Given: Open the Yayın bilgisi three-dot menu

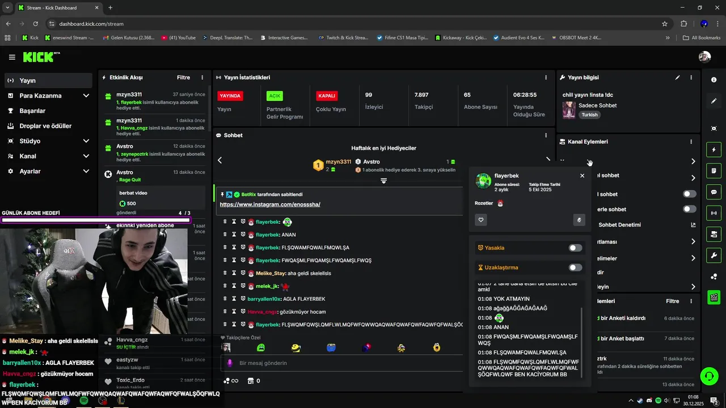Looking at the screenshot, I should pos(691,78).
